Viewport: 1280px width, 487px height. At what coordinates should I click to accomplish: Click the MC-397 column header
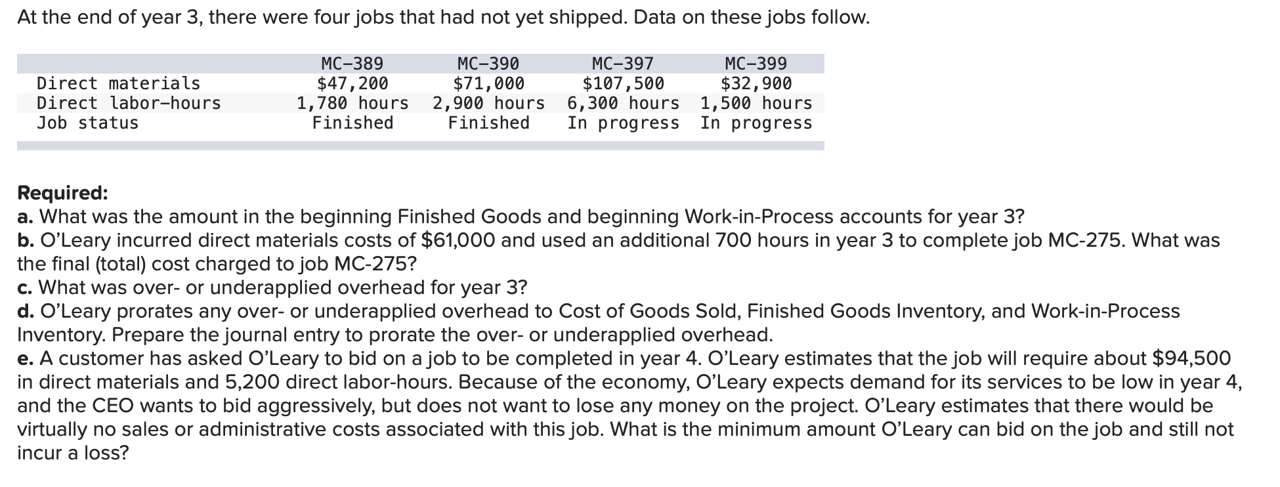pos(623,64)
